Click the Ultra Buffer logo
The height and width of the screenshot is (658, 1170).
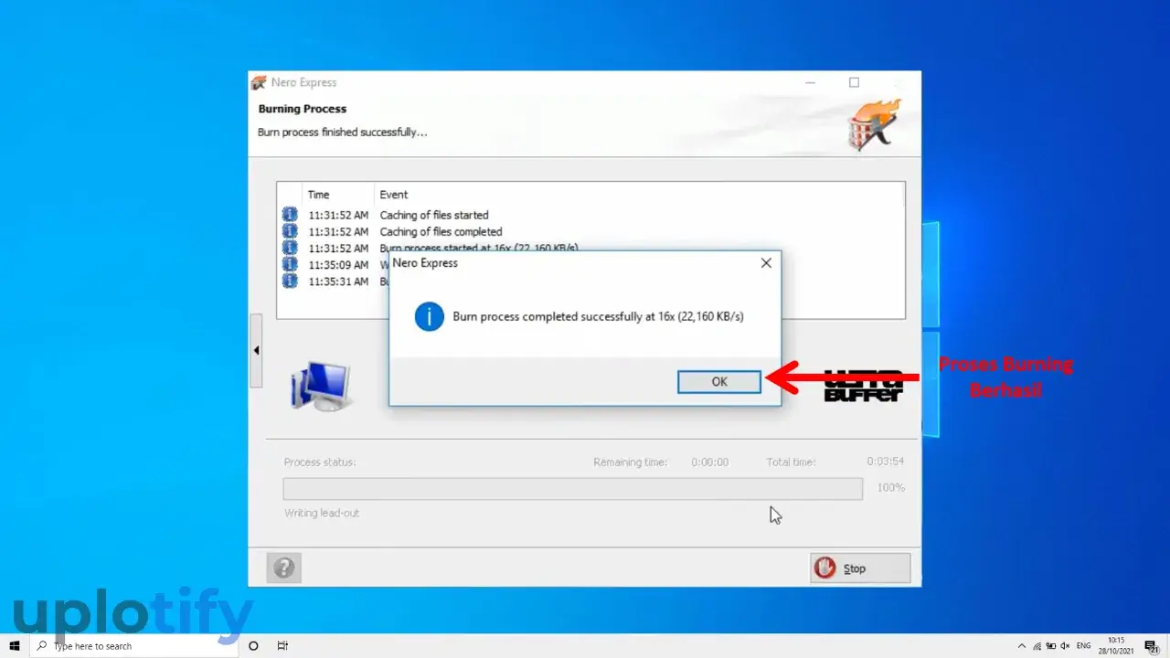click(864, 385)
